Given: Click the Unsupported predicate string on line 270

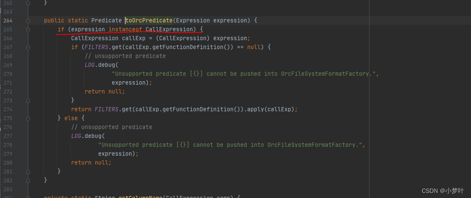Looking at the screenshot, I should [x=243, y=74].
